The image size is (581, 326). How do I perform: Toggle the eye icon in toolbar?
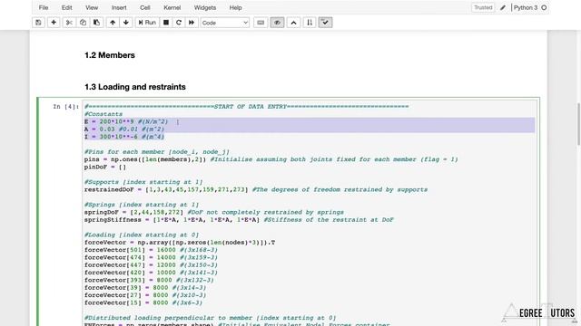pos(277,23)
